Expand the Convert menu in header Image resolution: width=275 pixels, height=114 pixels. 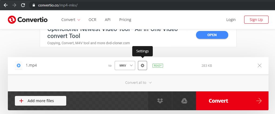71,20
